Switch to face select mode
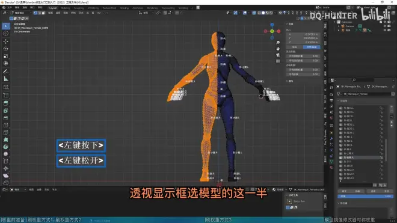 point(43,13)
